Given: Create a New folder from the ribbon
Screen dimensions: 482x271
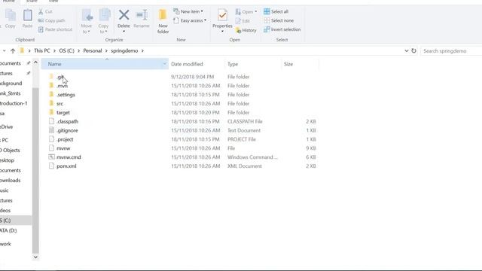Looking at the screenshot, I should [163, 22].
